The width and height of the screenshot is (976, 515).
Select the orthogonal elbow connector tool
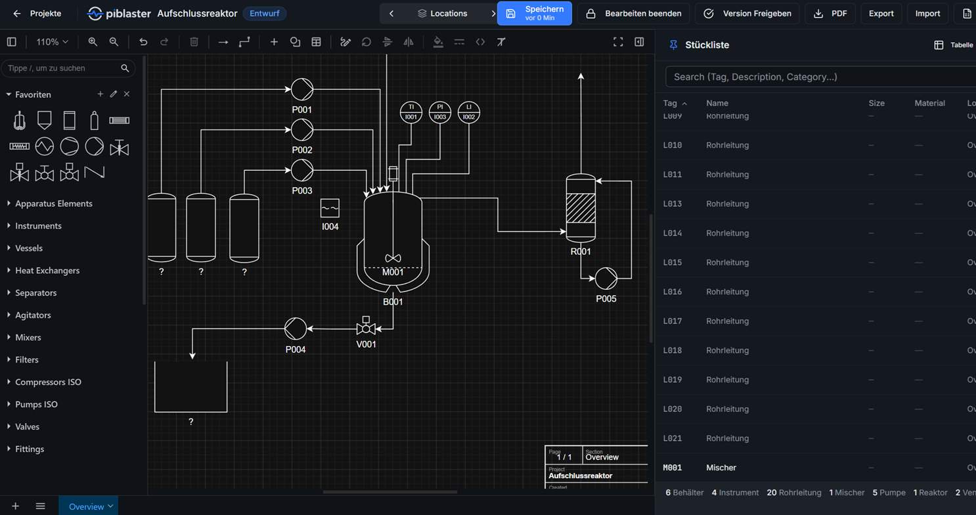click(244, 41)
